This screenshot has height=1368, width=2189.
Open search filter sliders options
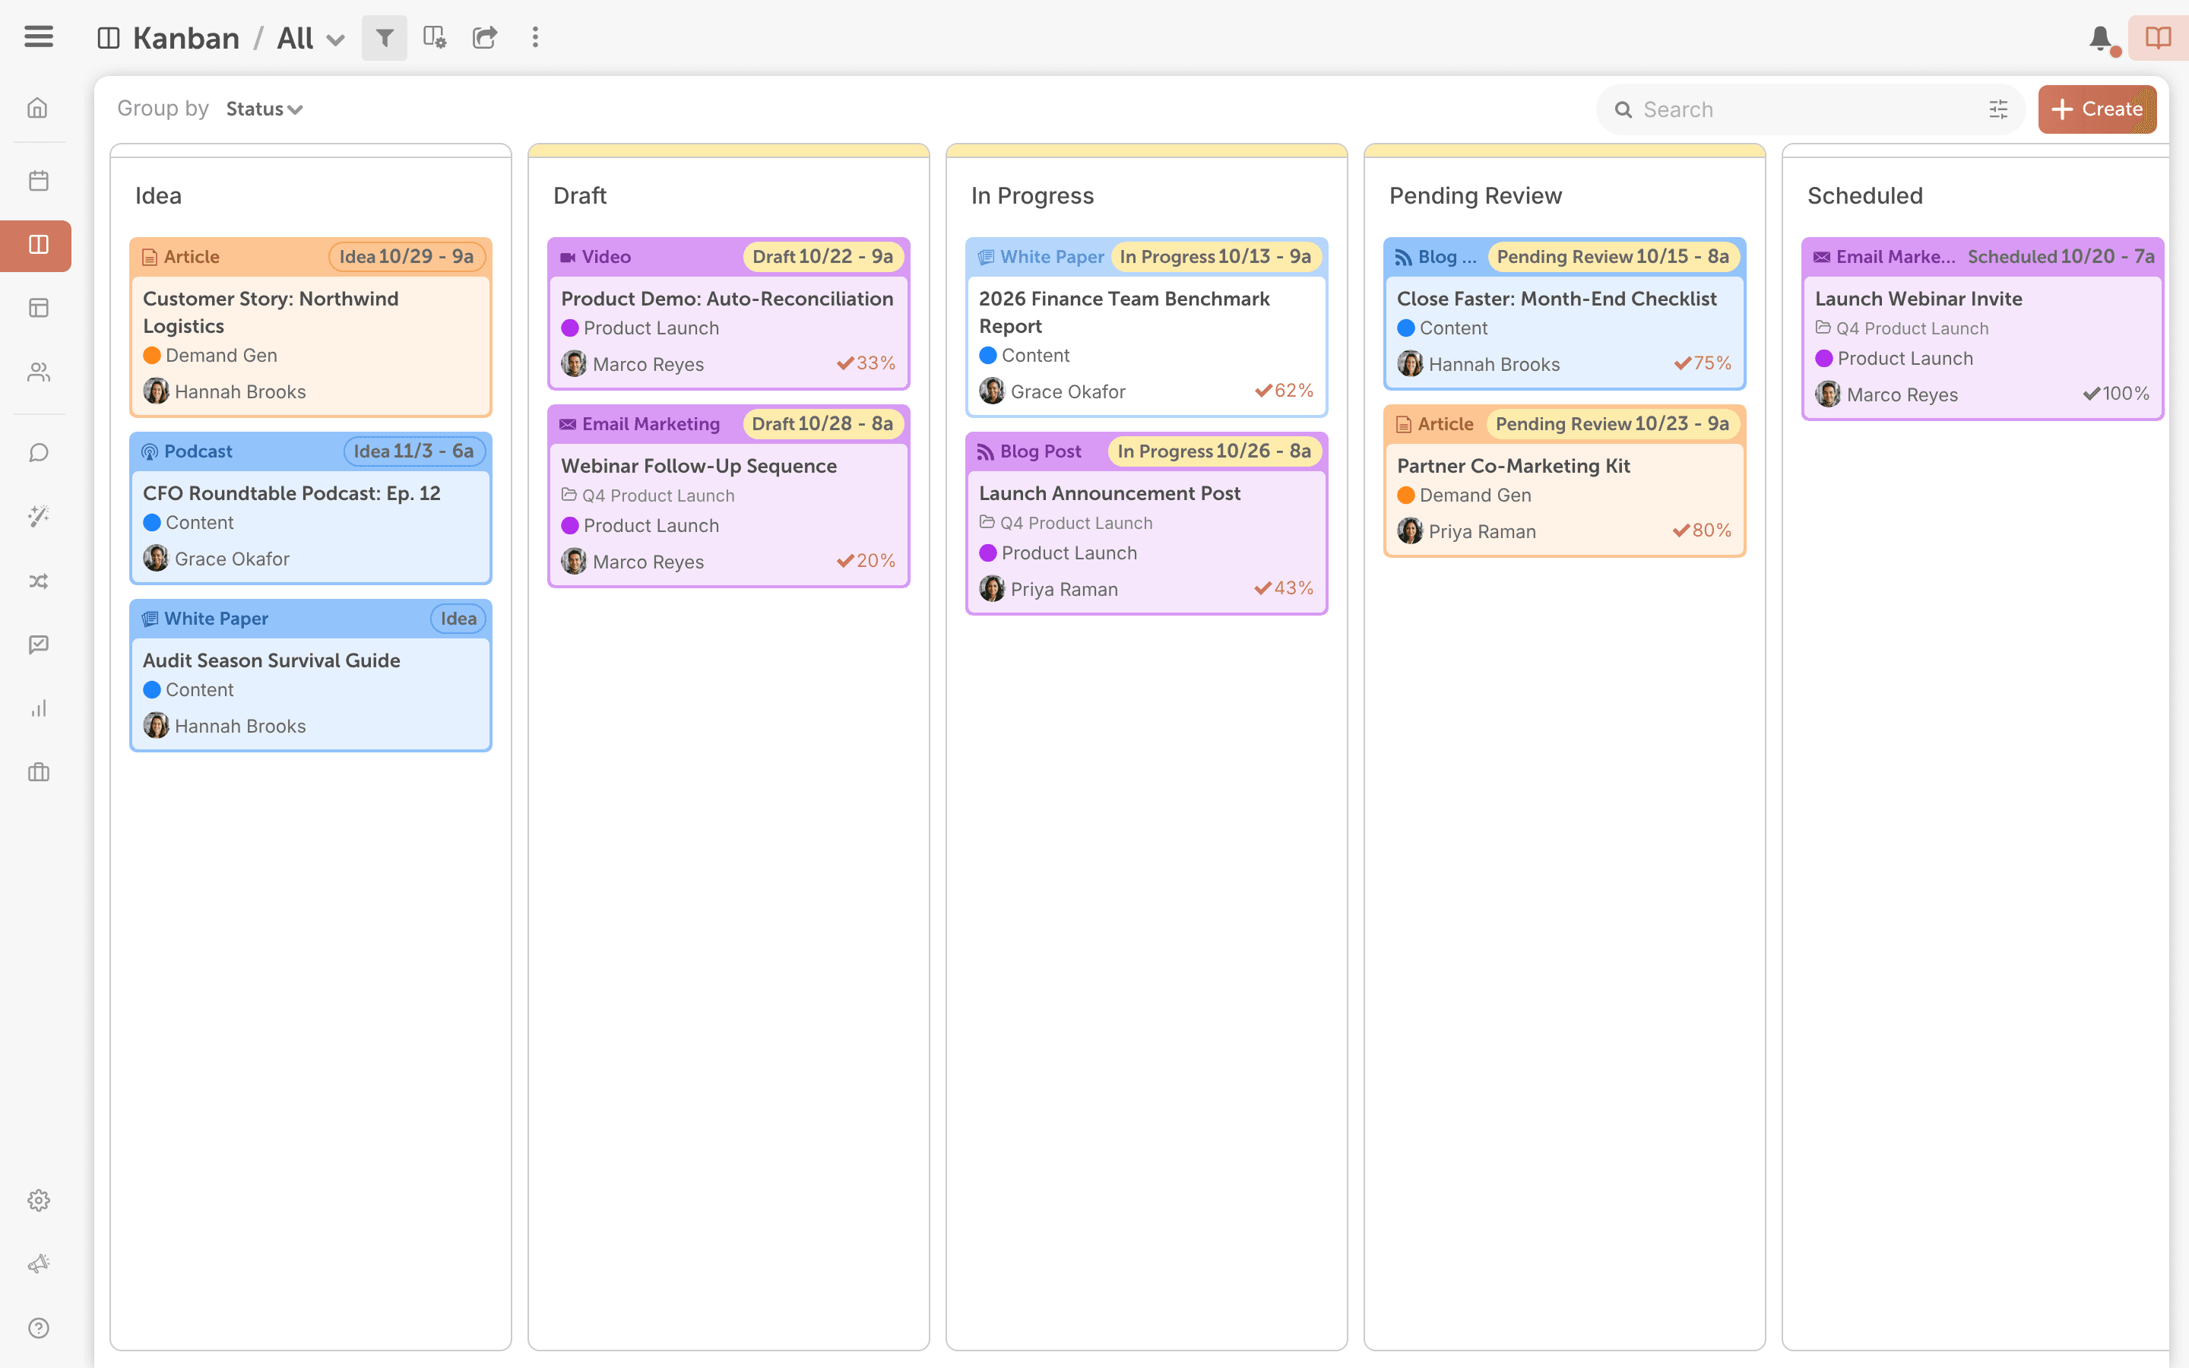[1998, 109]
